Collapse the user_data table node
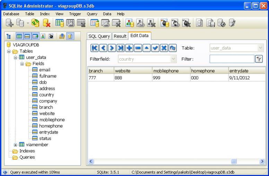 tap(16, 57)
